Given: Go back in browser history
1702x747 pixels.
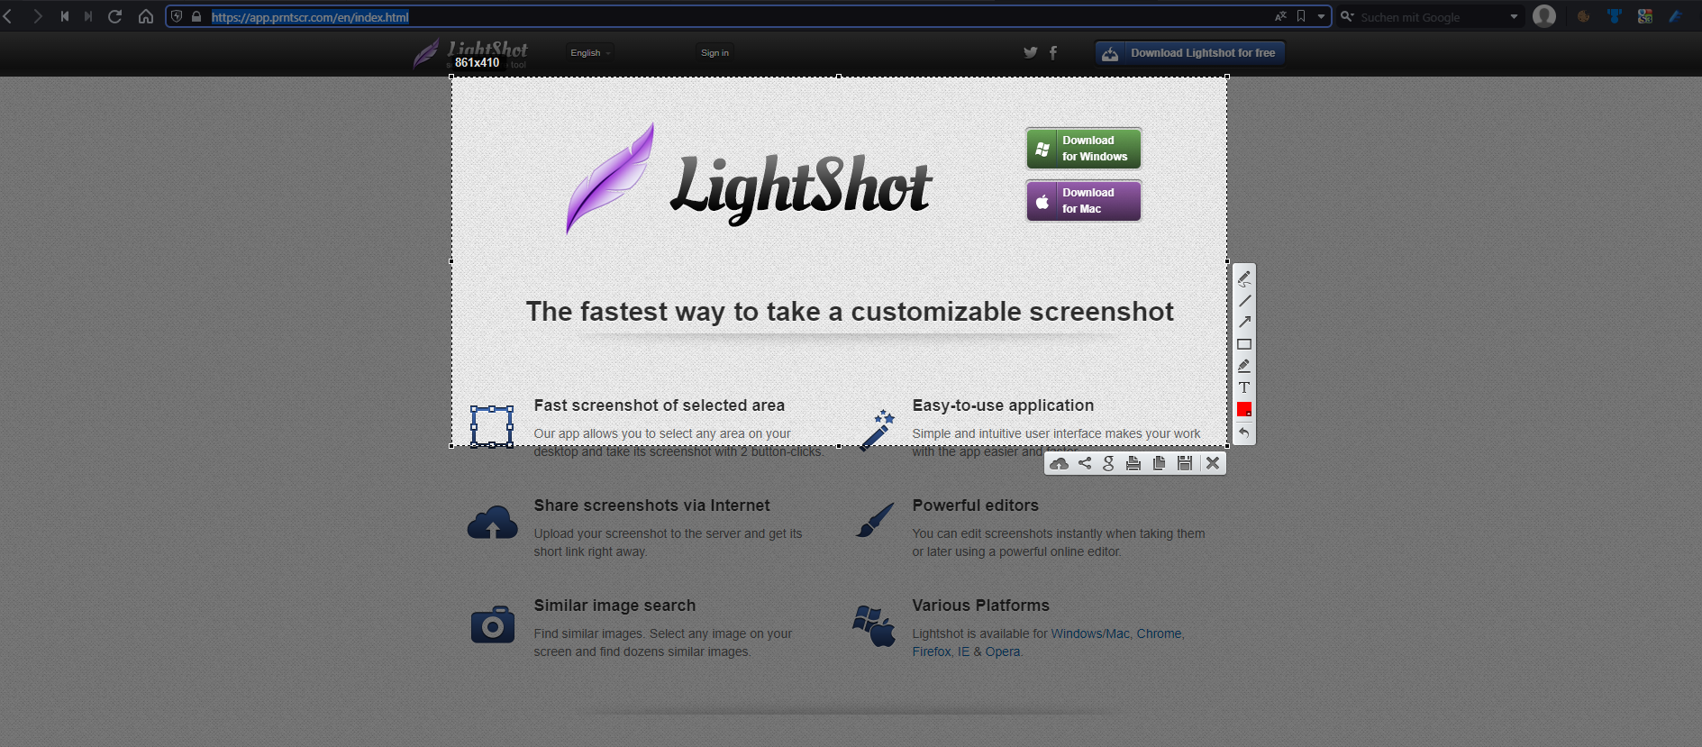Looking at the screenshot, I should click(8, 16).
